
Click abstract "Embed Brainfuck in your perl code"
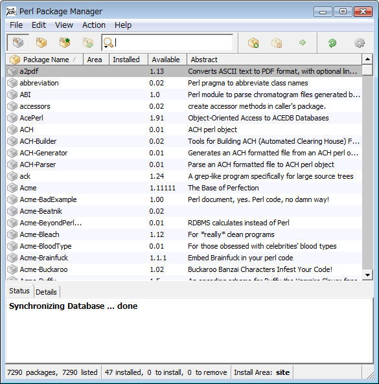[x=240, y=258]
